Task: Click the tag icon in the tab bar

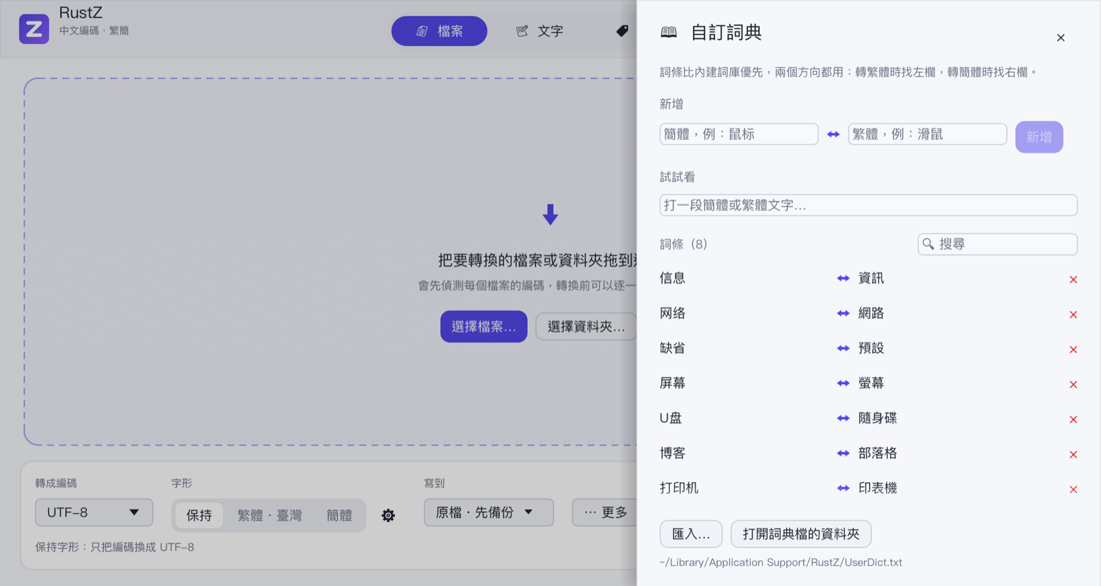Action: point(622,31)
